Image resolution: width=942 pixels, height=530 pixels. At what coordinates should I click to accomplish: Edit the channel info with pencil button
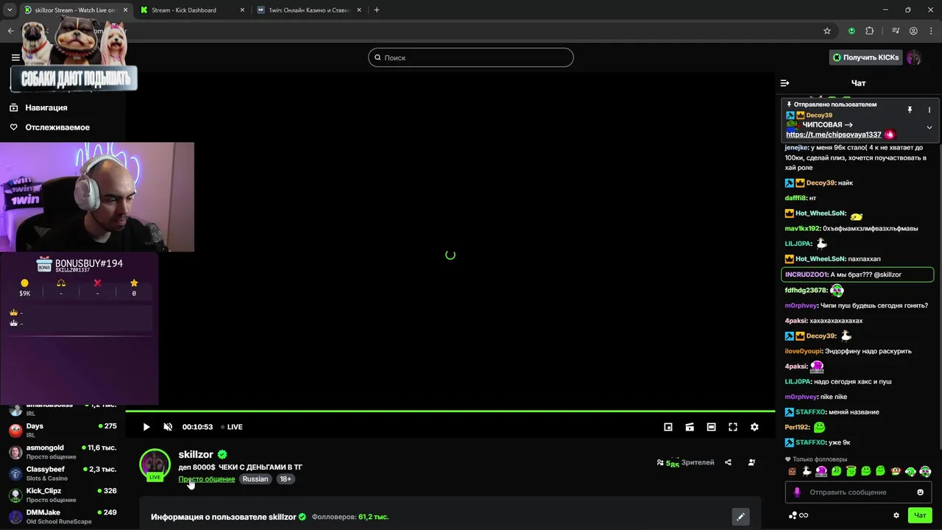coord(740,517)
